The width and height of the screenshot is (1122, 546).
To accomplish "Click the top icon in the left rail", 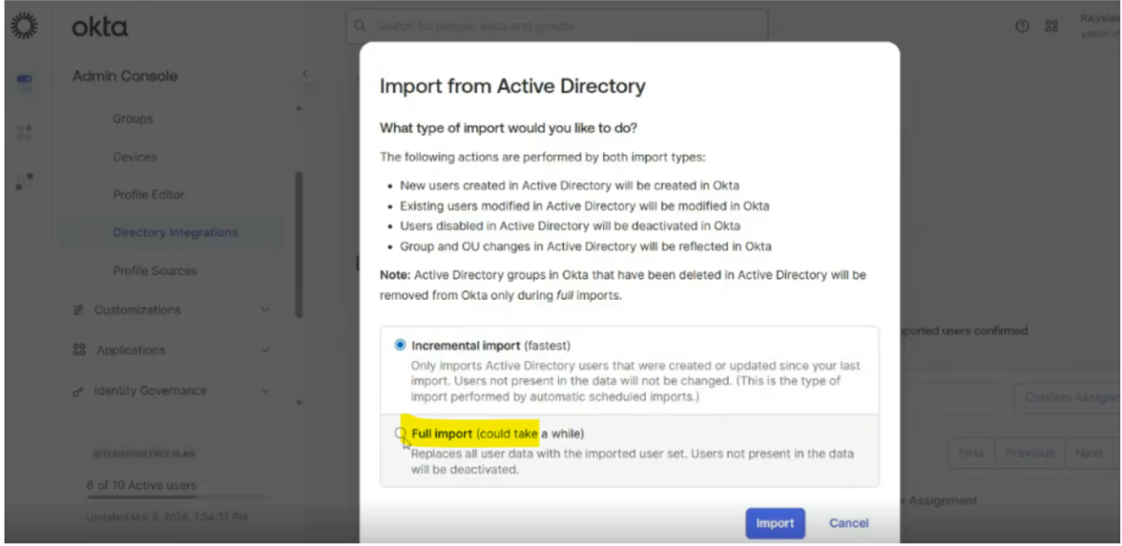I will 24,82.
